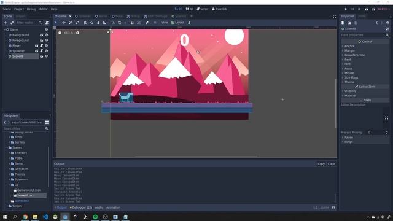Toggle distraction-free fullscreen mode
Image resolution: width=393 pixels, height=221 pixels.
click(x=334, y=16)
